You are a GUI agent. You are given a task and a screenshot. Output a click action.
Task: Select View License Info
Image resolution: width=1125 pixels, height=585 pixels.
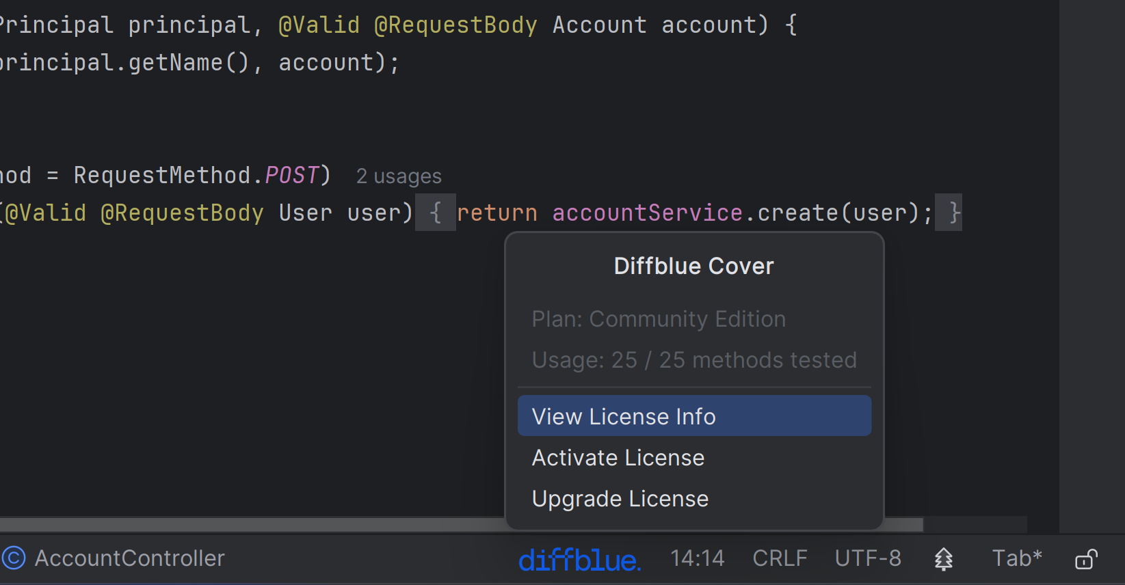point(693,416)
